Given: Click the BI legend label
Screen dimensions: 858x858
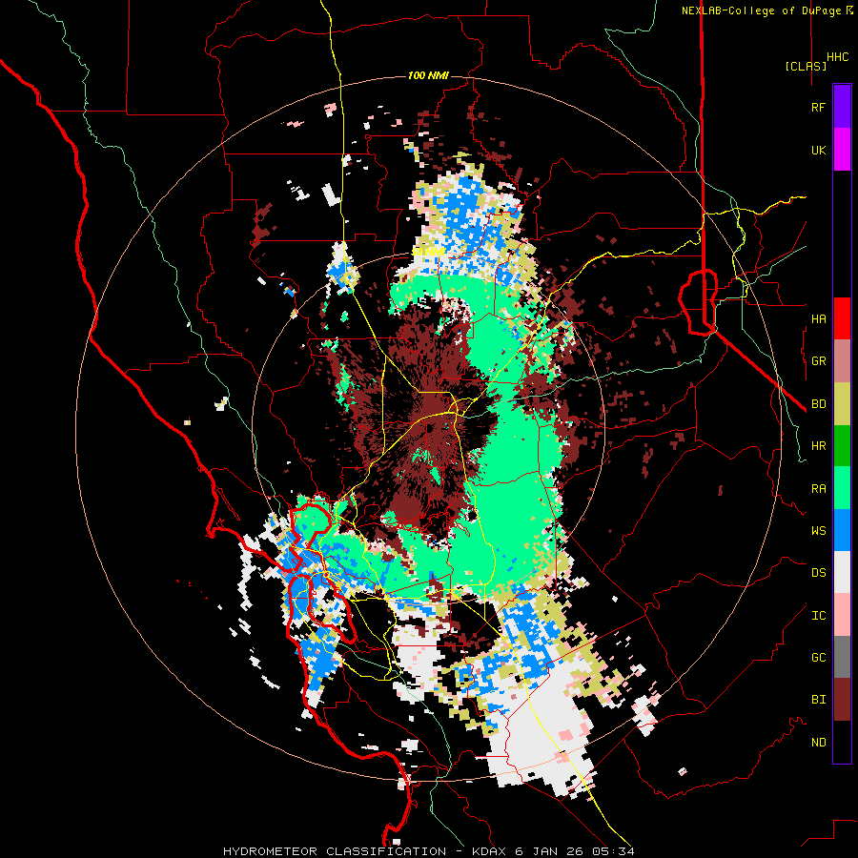Looking at the screenshot, I should pyautogui.click(x=818, y=700).
